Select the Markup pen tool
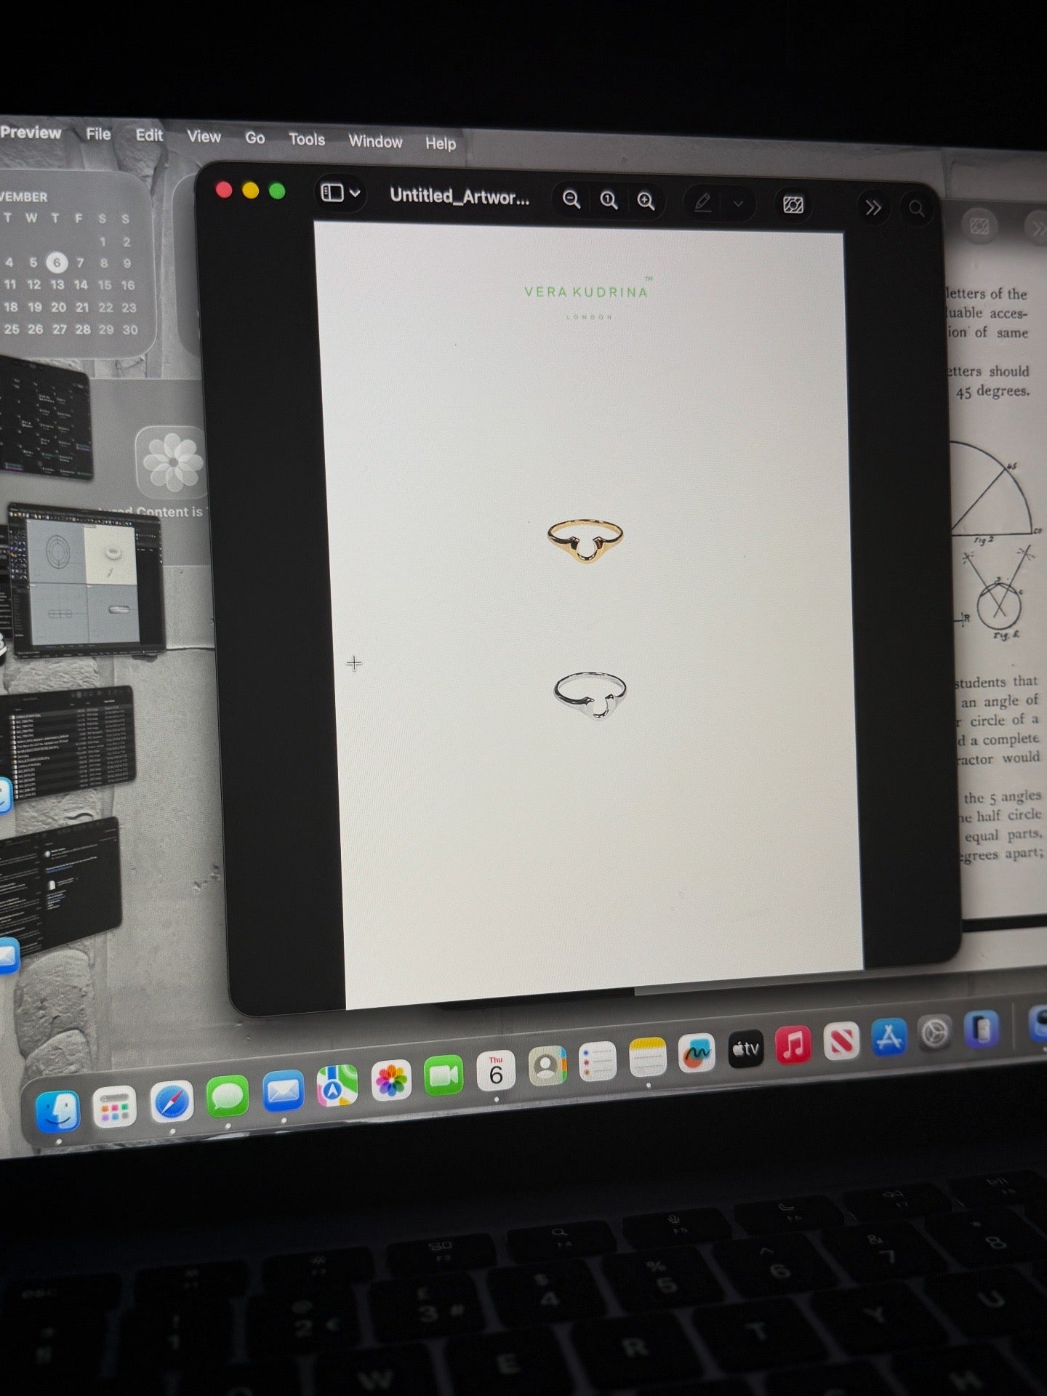Image resolution: width=1047 pixels, height=1396 pixels. (702, 203)
